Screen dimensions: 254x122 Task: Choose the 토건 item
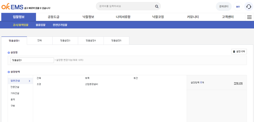[136, 78]
